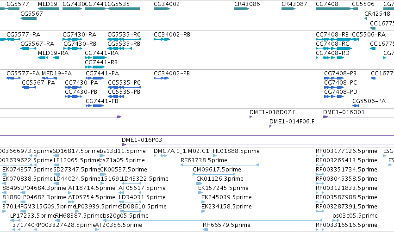394x232 pixels.
Task: Select protein CG5535-PB label
Action: tap(124, 92)
